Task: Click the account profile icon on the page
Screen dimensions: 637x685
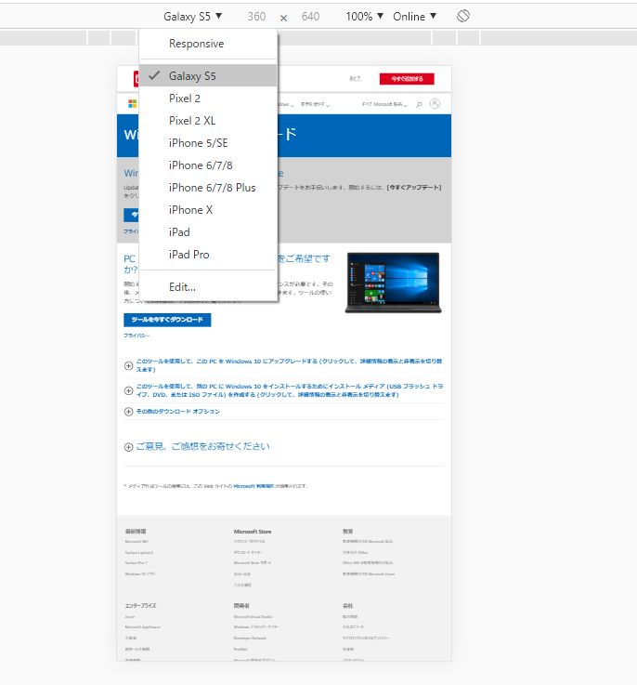Action: [x=435, y=104]
